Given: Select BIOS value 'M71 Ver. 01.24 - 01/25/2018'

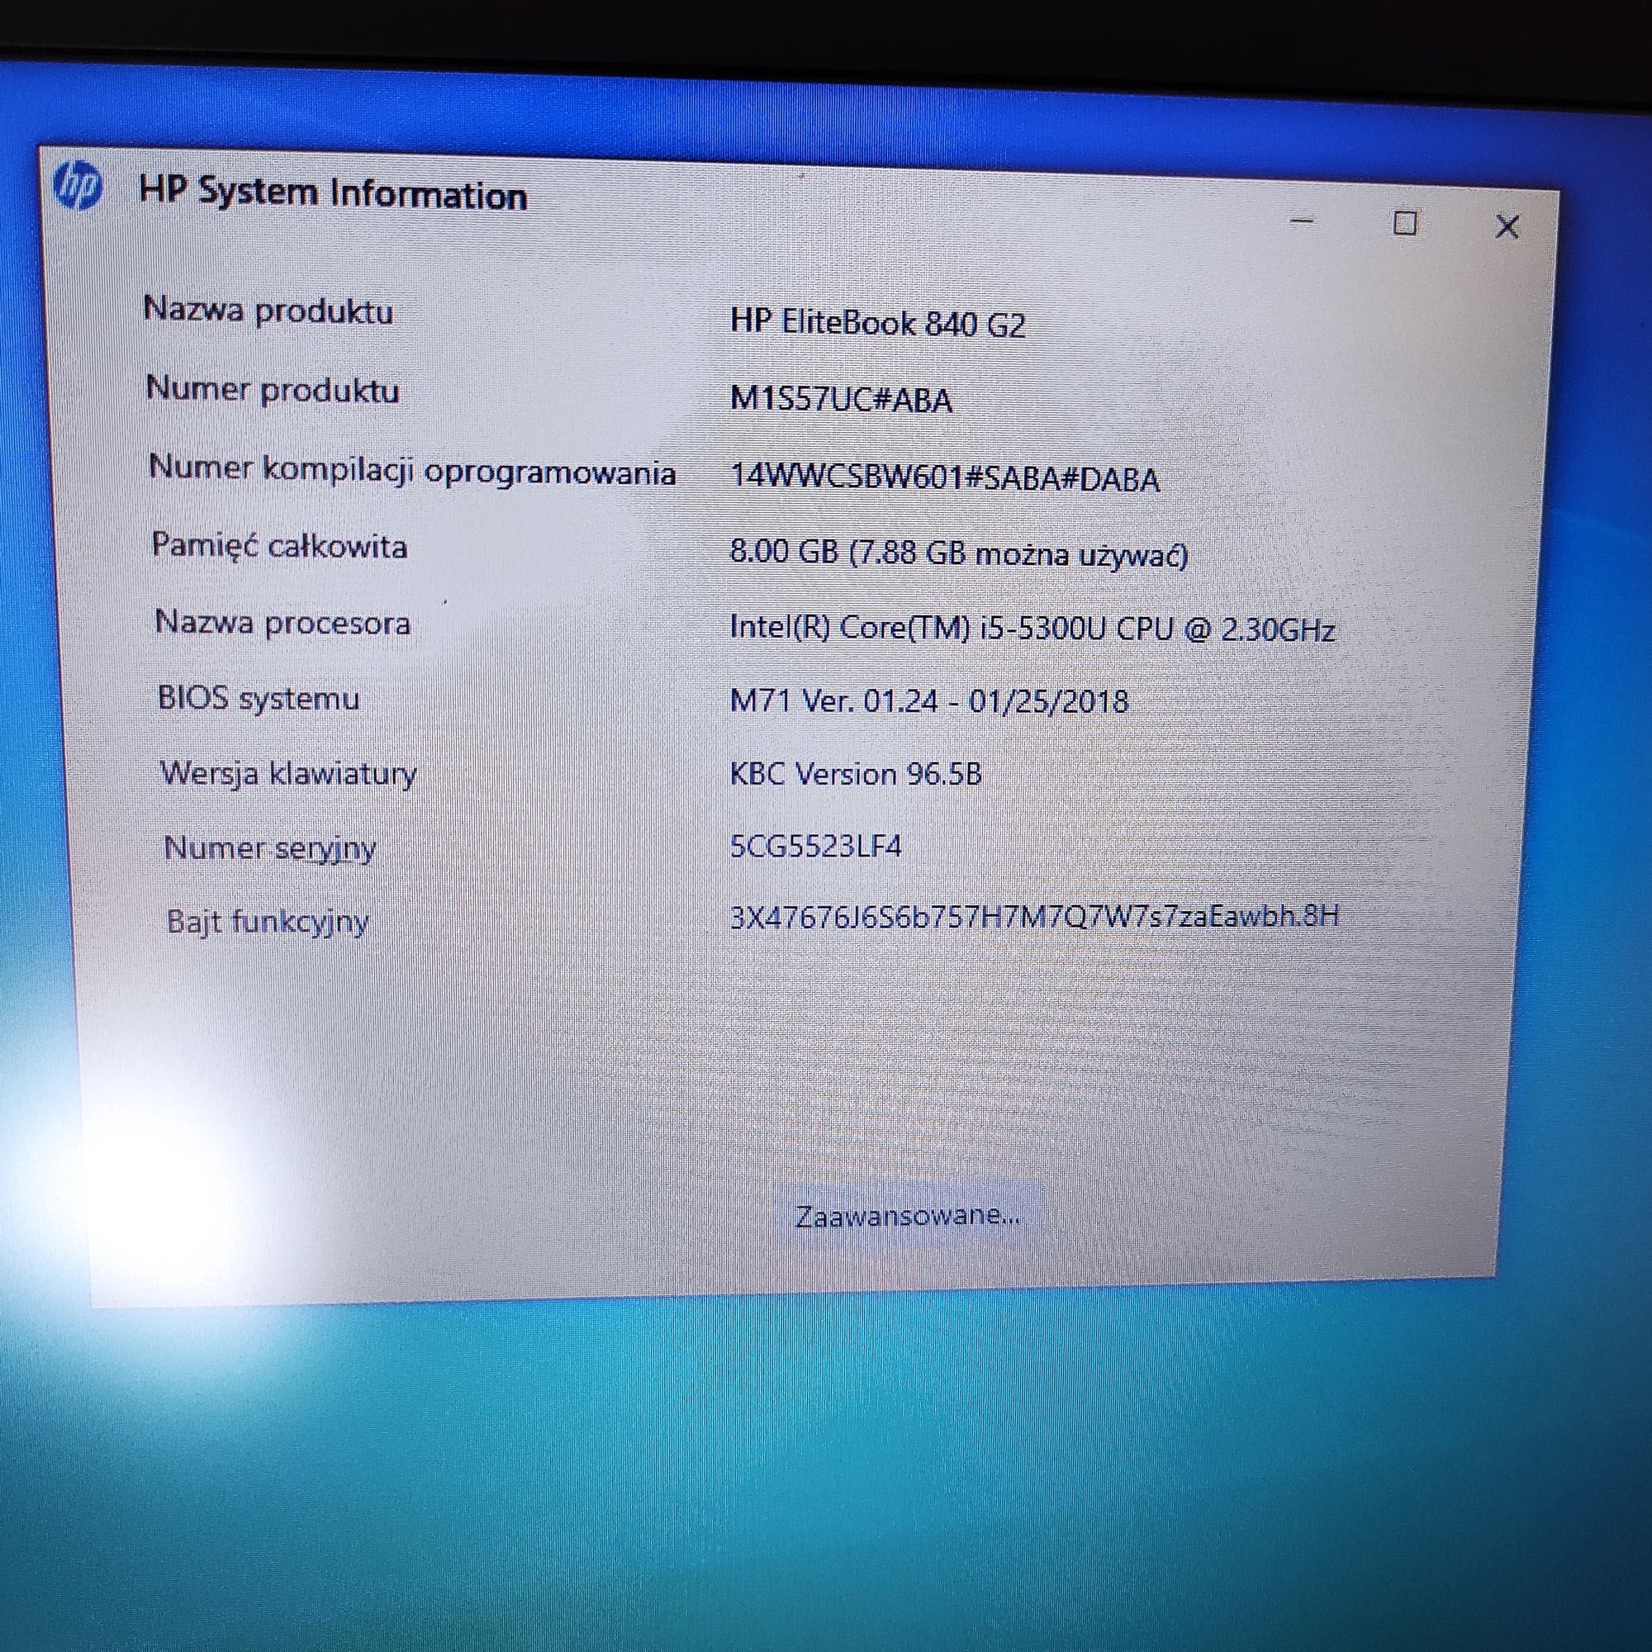Looking at the screenshot, I should (x=929, y=701).
